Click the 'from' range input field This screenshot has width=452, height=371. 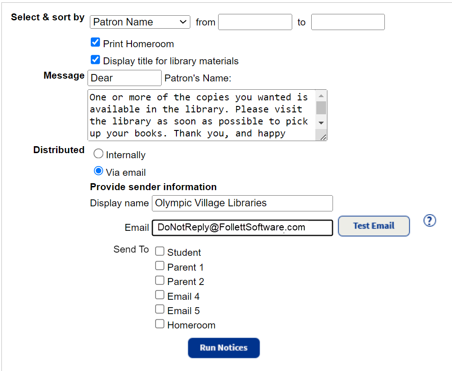[x=255, y=22]
